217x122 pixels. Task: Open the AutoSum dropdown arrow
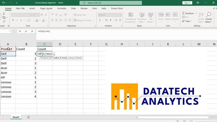tap(196, 13)
